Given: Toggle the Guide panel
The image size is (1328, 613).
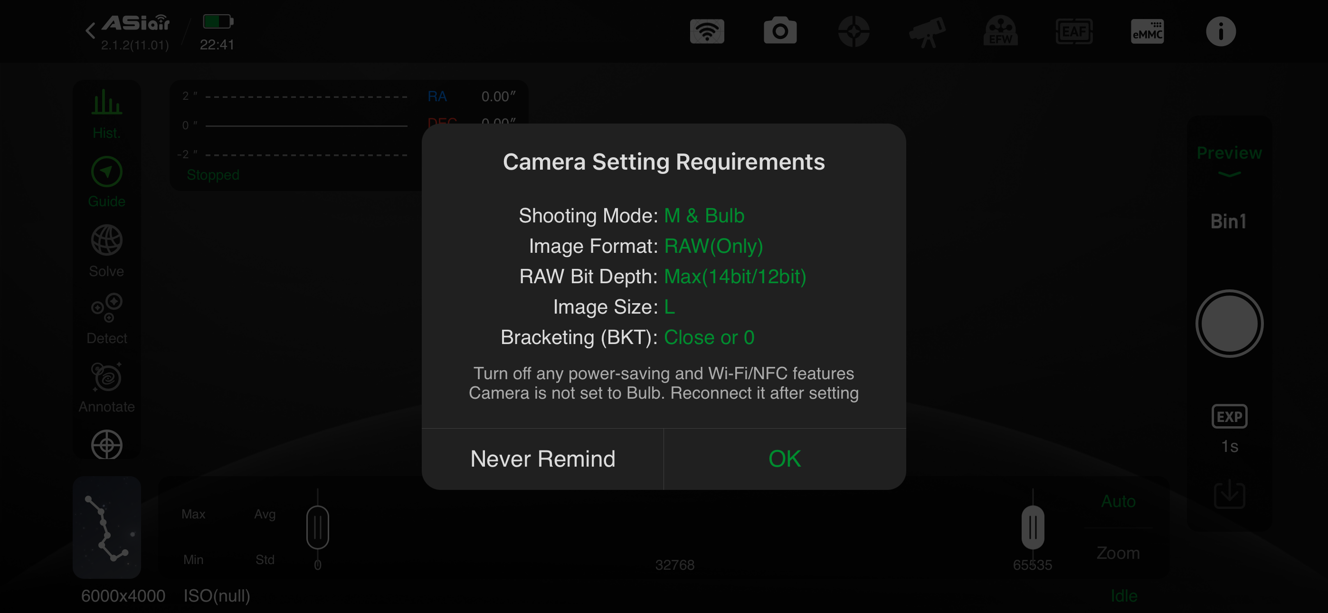Looking at the screenshot, I should tap(107, 182).
